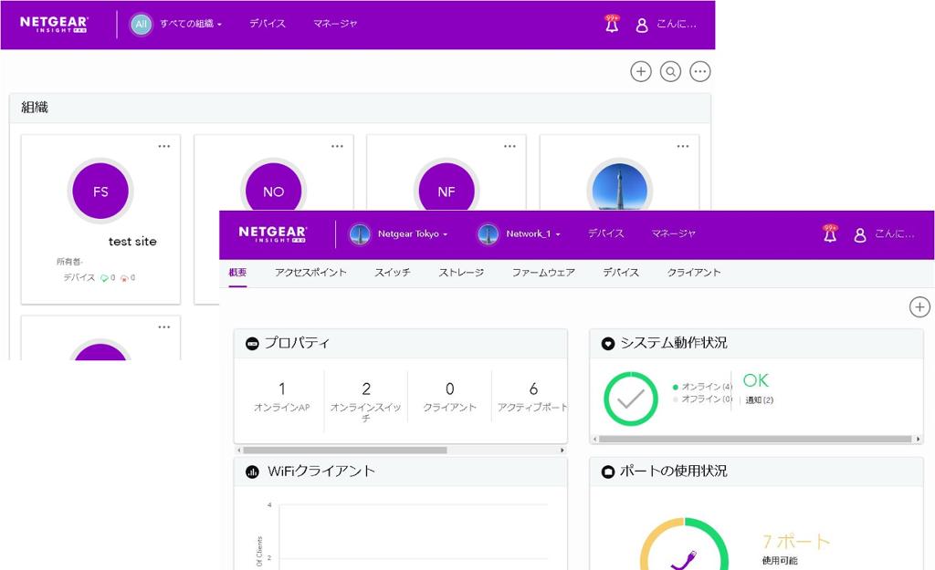Screen dimensions: 935x570
Task: Open the ellipsis options icon near search
Action: click(x=700, y=70)
